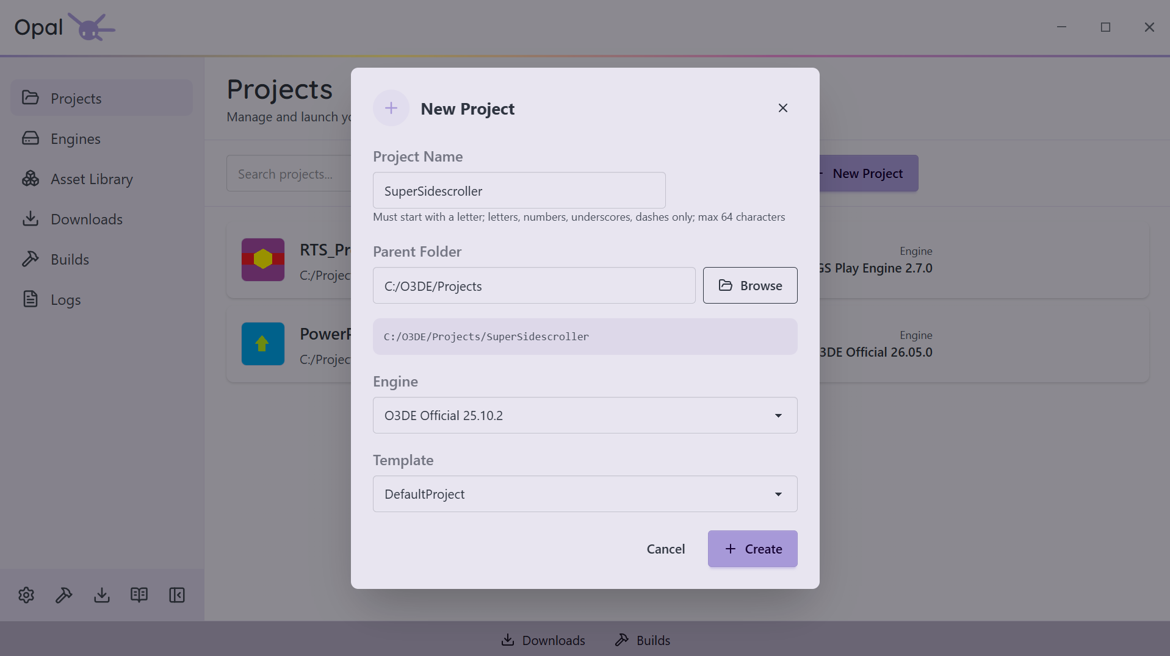Click the full path preview C:/O3DE/Projects/SuperSidescroller
The width and height of the screenshot is (1170, 656).
[x=585, y=337]
